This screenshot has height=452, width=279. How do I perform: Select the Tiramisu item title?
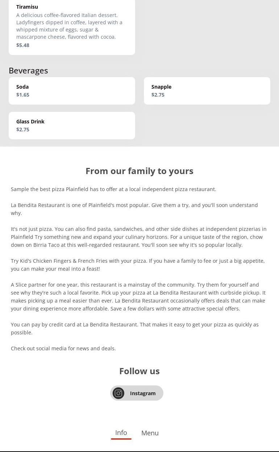coord(27,7)
